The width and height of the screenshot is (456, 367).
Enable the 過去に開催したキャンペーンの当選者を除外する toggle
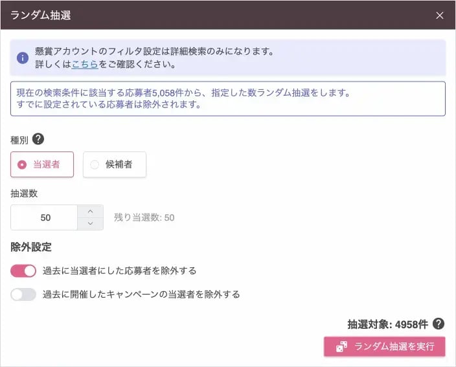tap(23, 295)
